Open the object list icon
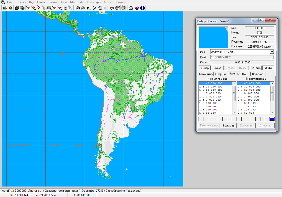The width and height of the screenshot is (282, 197). tap(65, 8)
